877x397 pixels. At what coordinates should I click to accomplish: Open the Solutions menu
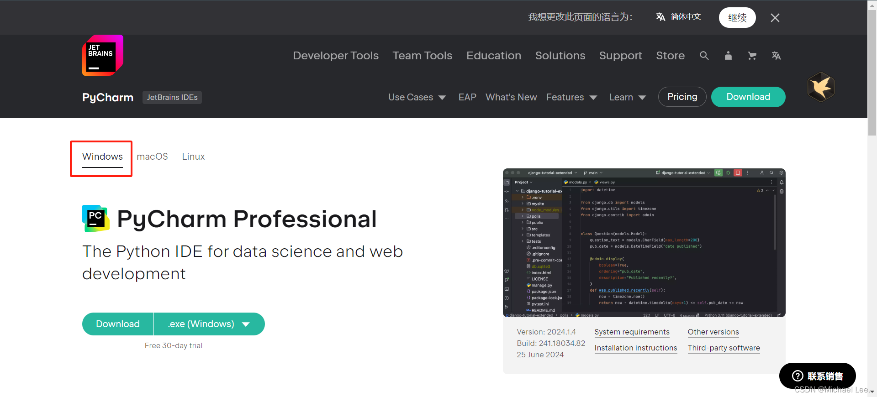(x=560, y=56)
